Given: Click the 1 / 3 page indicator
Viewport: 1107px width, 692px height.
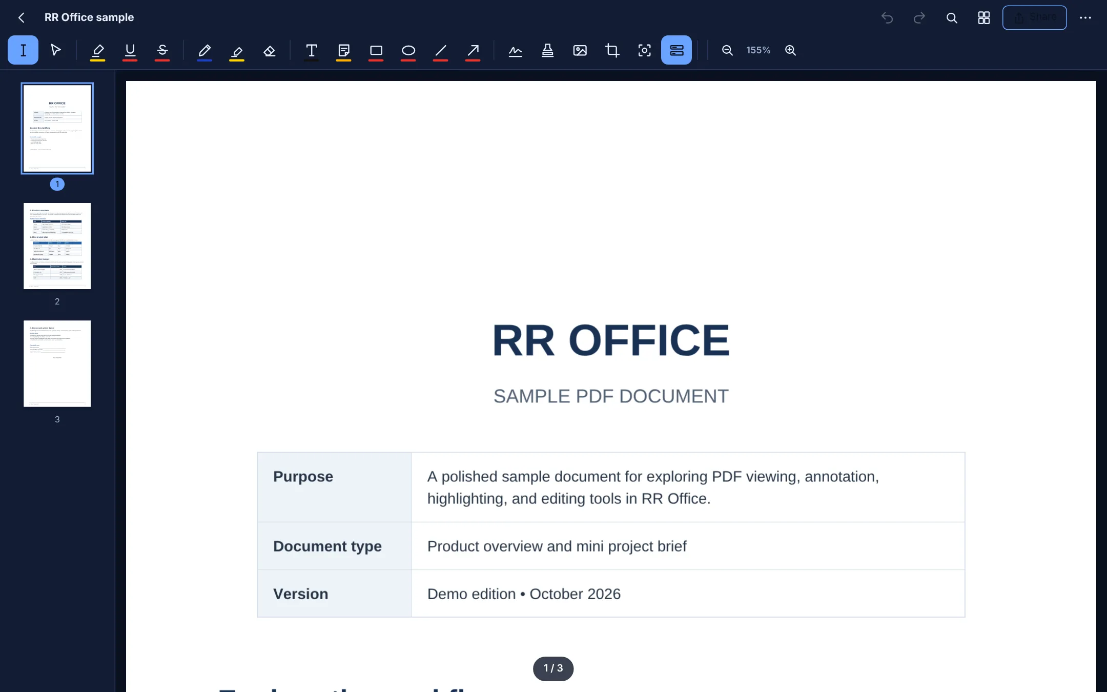Looking at the screenshot, I should coord(553,668).
